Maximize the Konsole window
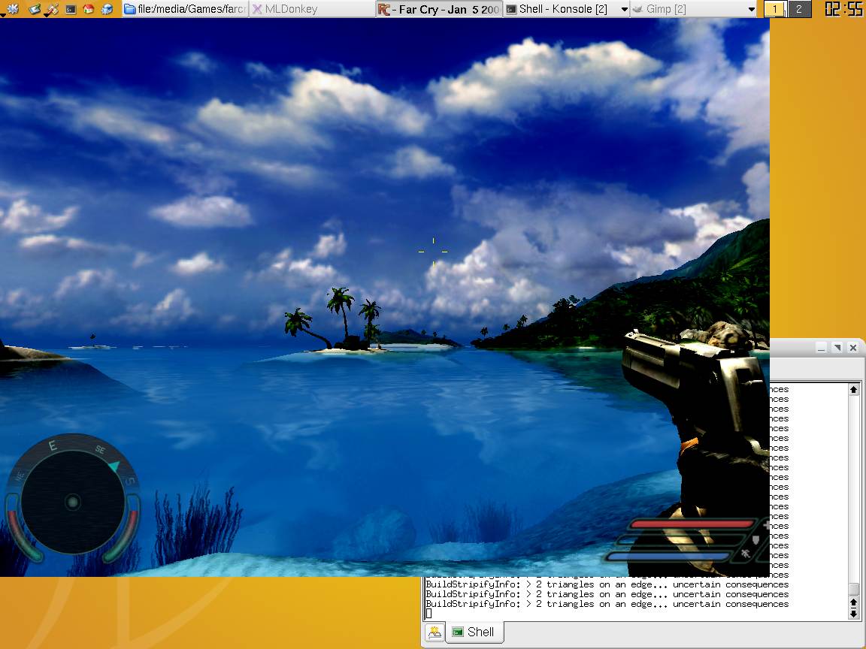 click(x=837, y=347)
